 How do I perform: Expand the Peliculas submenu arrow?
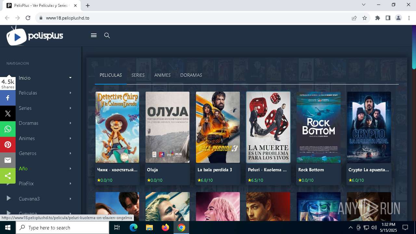tap(70, 93)
